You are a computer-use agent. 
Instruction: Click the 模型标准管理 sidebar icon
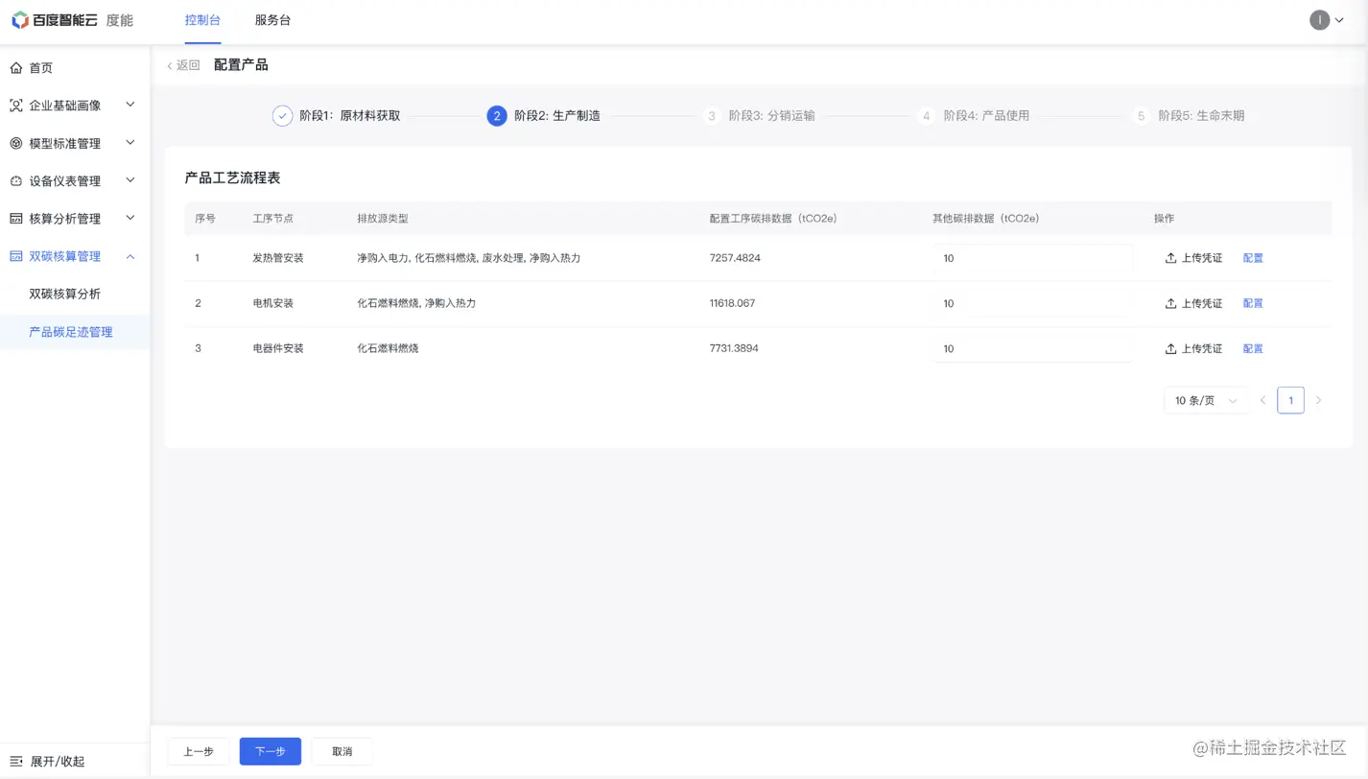(16, 144)
